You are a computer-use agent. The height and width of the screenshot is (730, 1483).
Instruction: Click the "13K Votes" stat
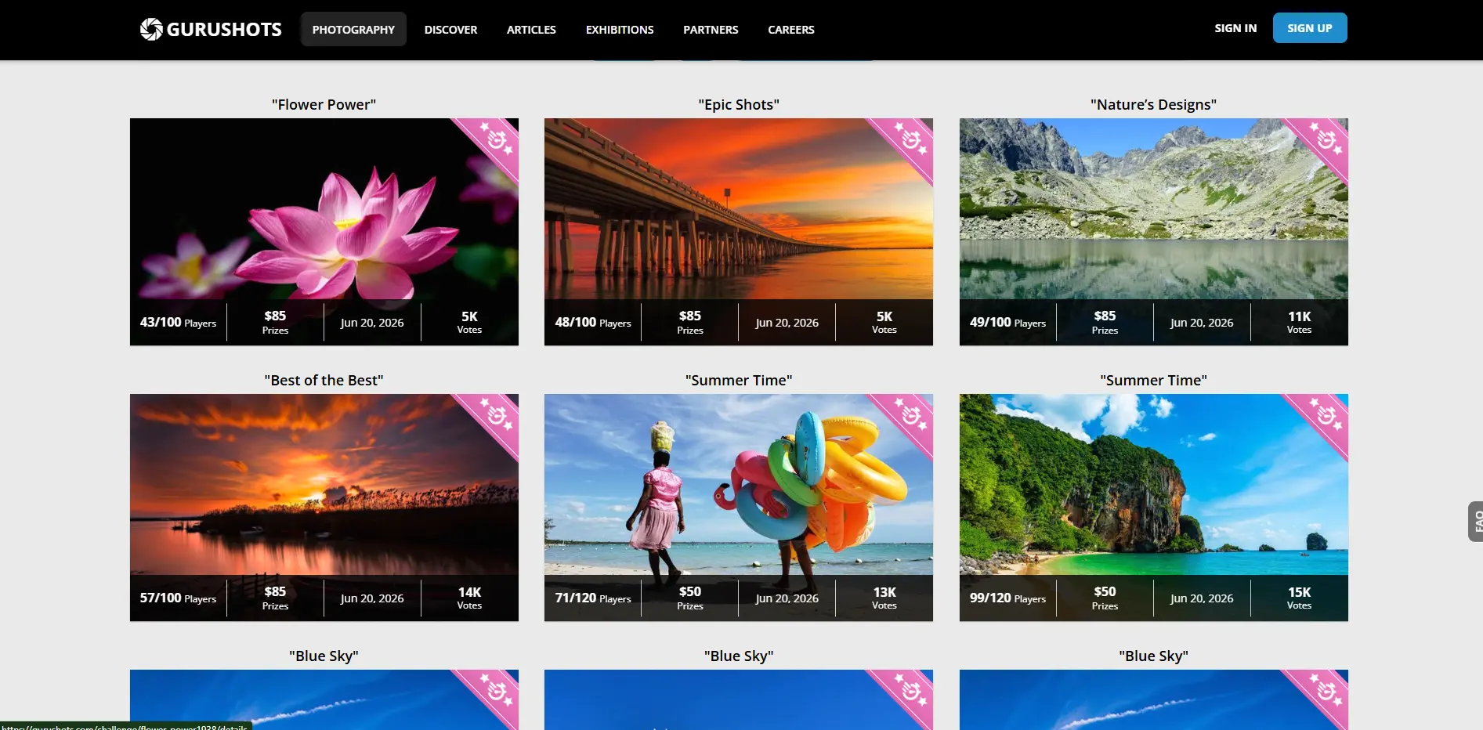[x=884, y=598]
